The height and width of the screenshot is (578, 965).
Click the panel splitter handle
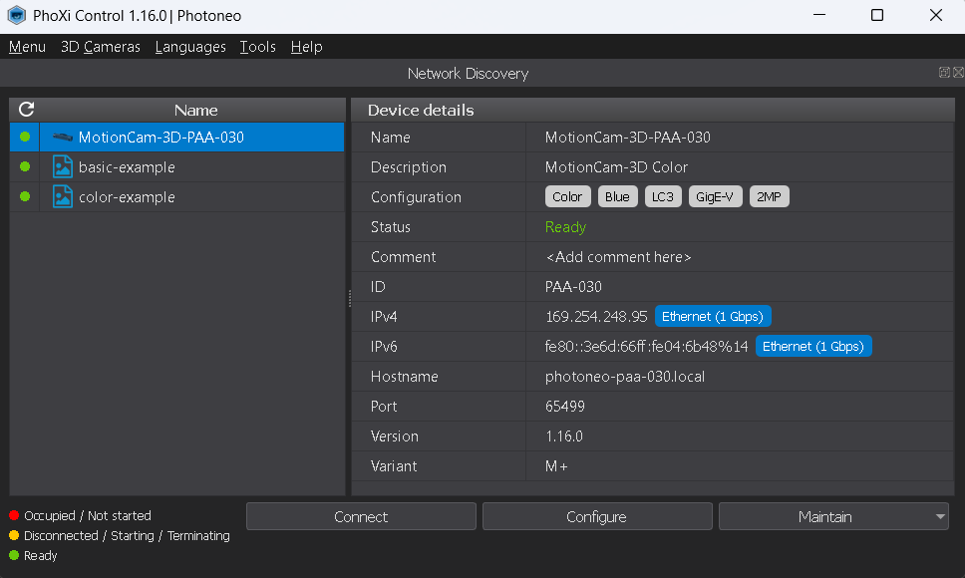[349, 299]
